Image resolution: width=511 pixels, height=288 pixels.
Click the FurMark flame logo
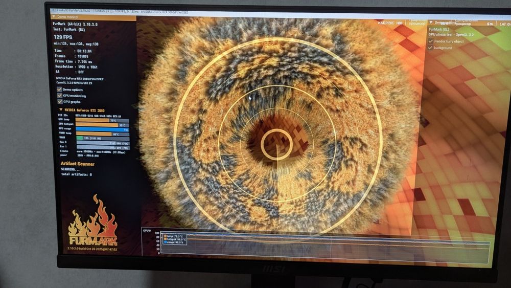[x=93, y=221]
